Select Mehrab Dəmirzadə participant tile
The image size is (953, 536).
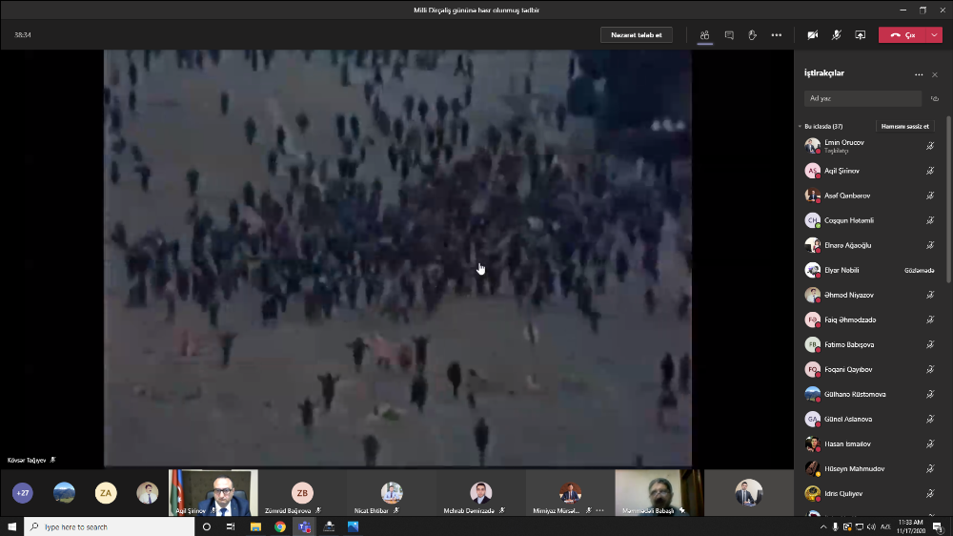pos(480,492)
